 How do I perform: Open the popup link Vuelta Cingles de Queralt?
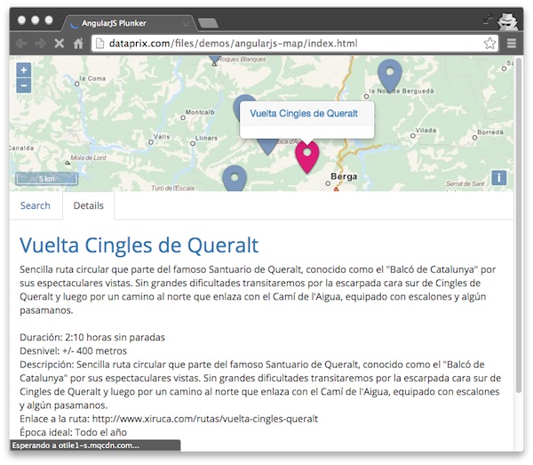304,113
